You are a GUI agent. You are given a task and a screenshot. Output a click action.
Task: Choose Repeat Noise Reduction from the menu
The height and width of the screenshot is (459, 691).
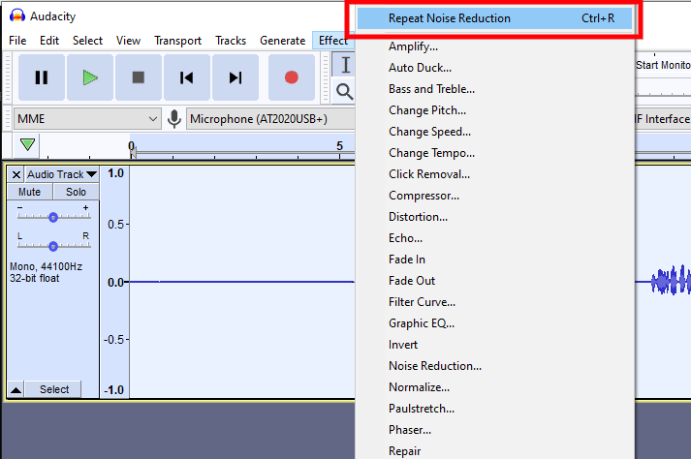click(494, 18)
